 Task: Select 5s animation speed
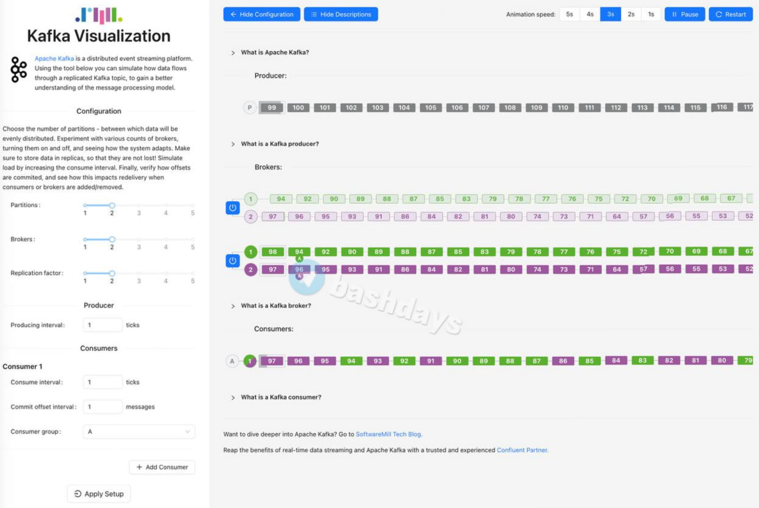569,14
